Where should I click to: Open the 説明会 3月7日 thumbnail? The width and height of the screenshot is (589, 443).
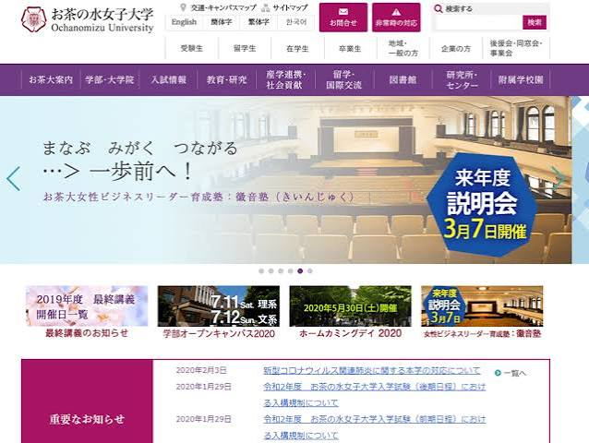pyautogui.click(x=482, y=306)
